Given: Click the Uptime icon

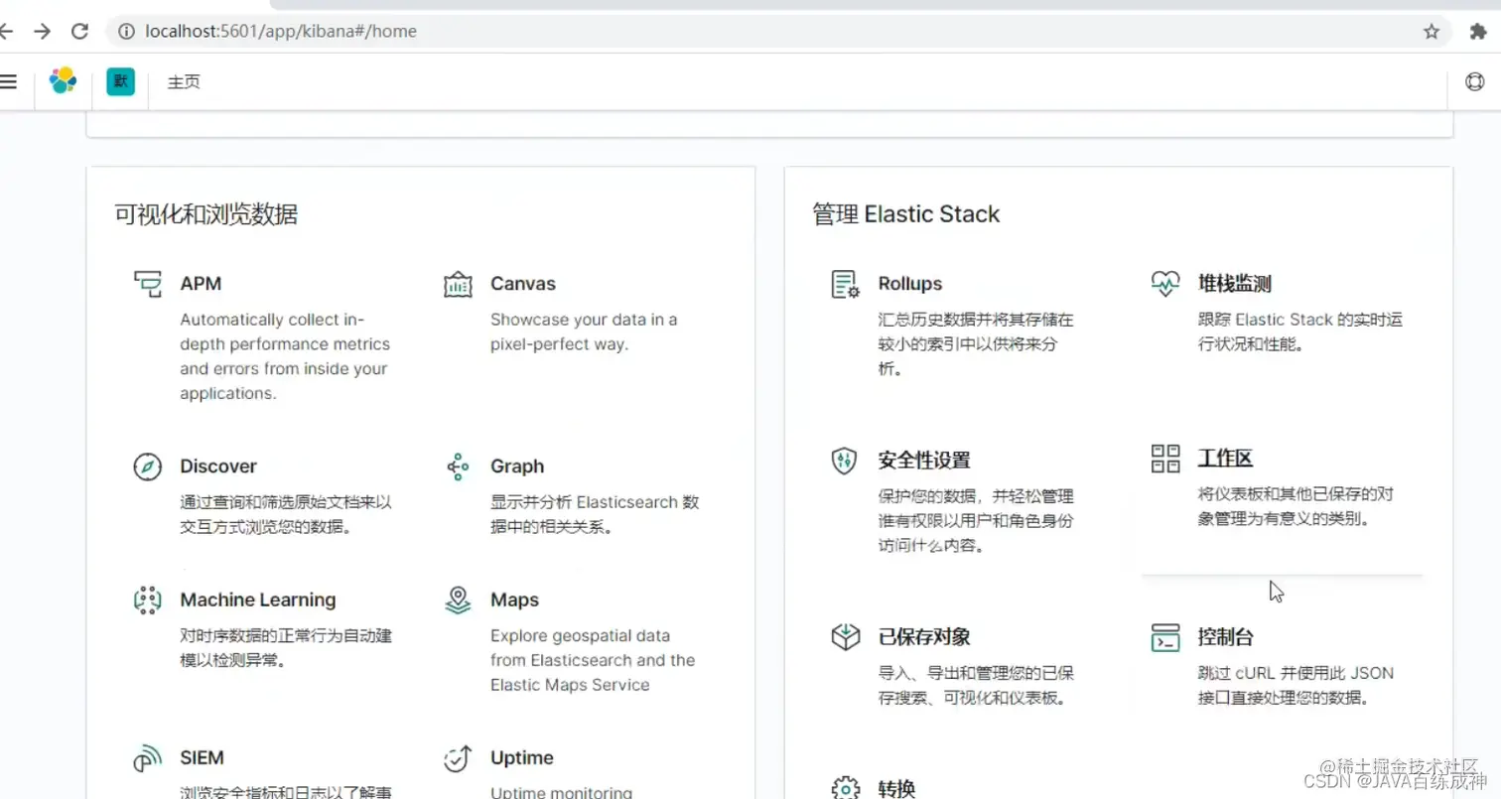Looking at the screenshot, I should tap(458, 758).
